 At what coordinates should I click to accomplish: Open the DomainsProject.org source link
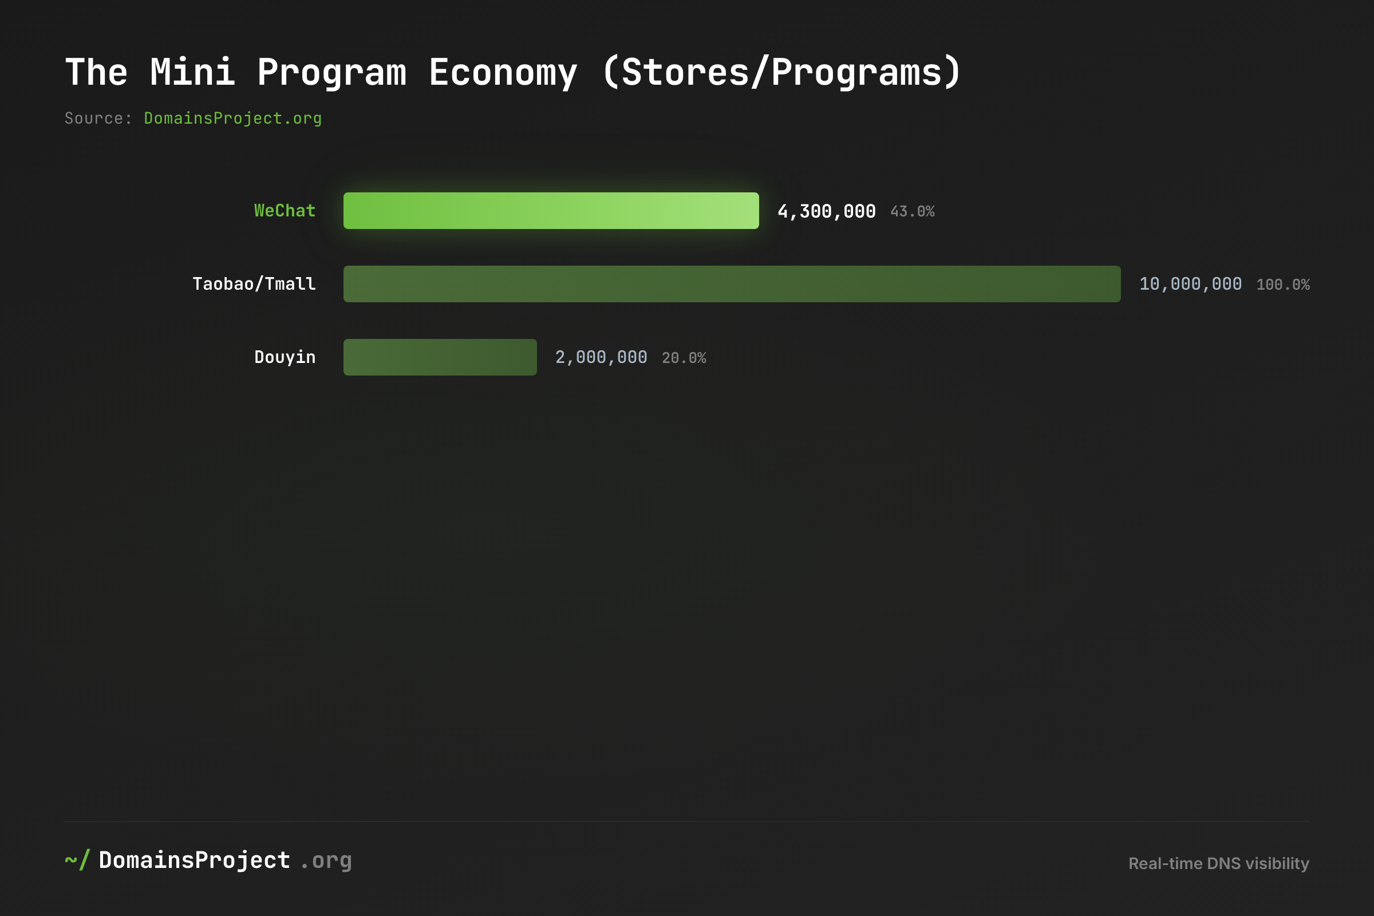(x=232, y=119)
